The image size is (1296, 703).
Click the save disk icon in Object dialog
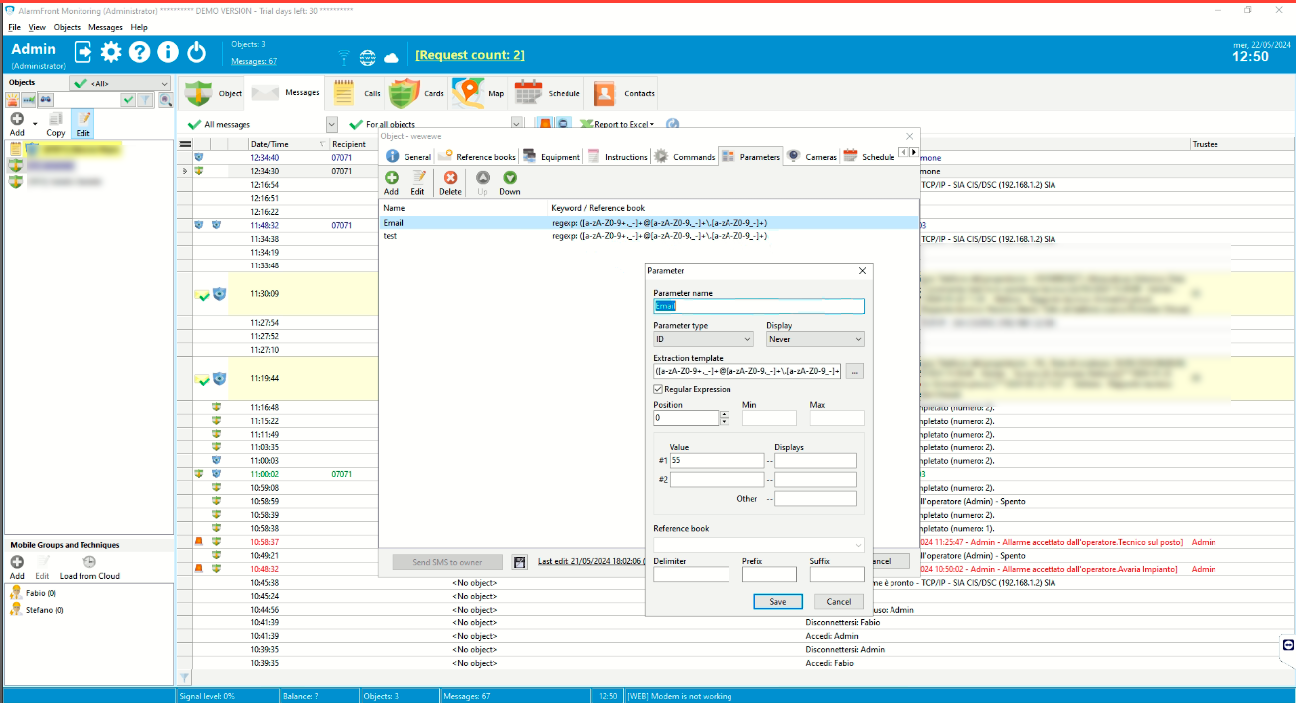[520, 562]
